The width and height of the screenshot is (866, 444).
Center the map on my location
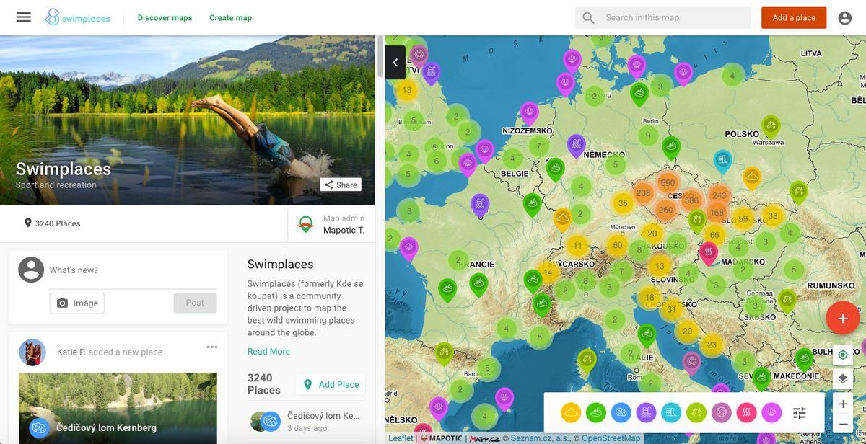click(843, 355)
